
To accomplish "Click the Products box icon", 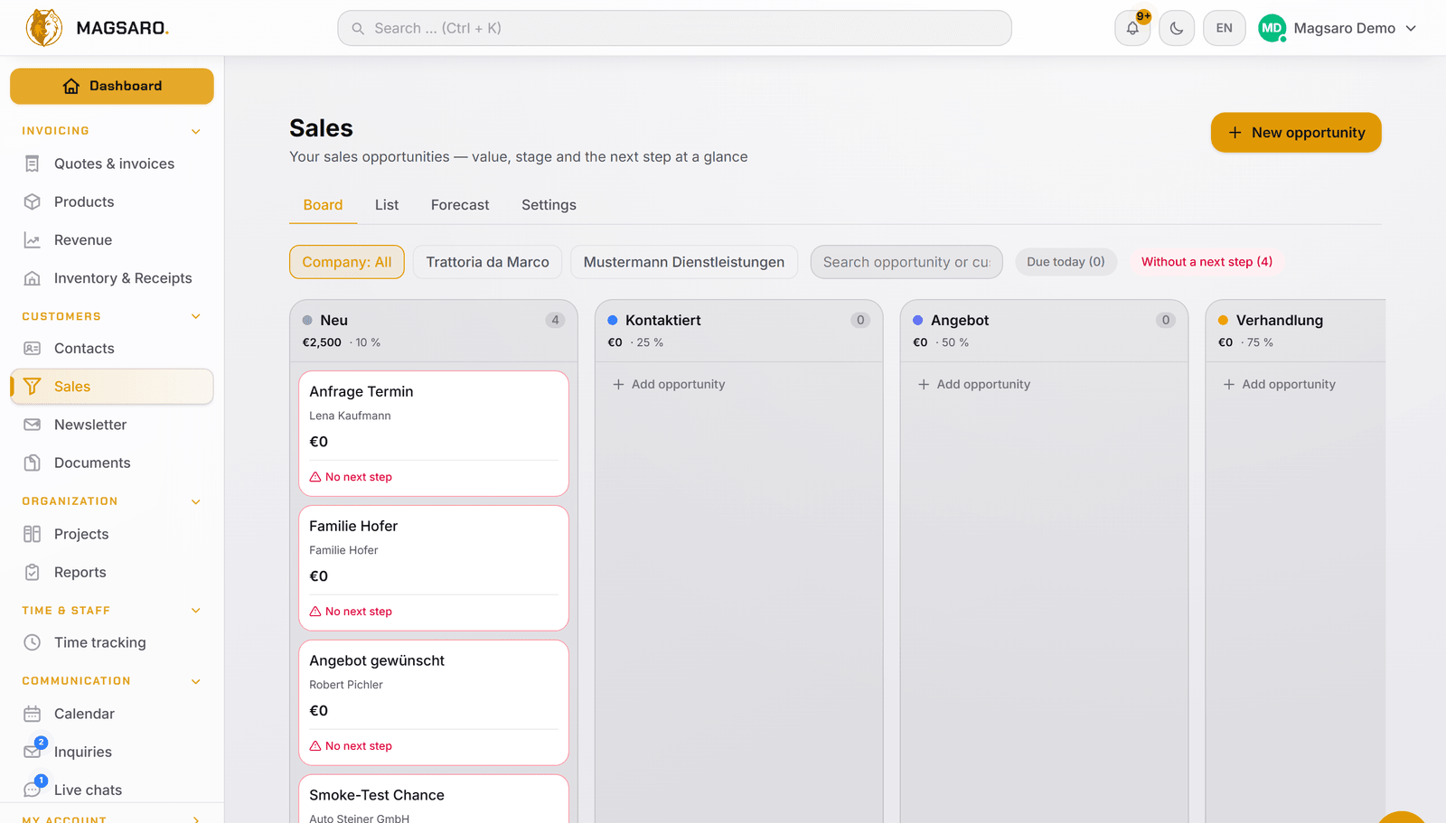I will pyautogui.click(x=33, y=201).
